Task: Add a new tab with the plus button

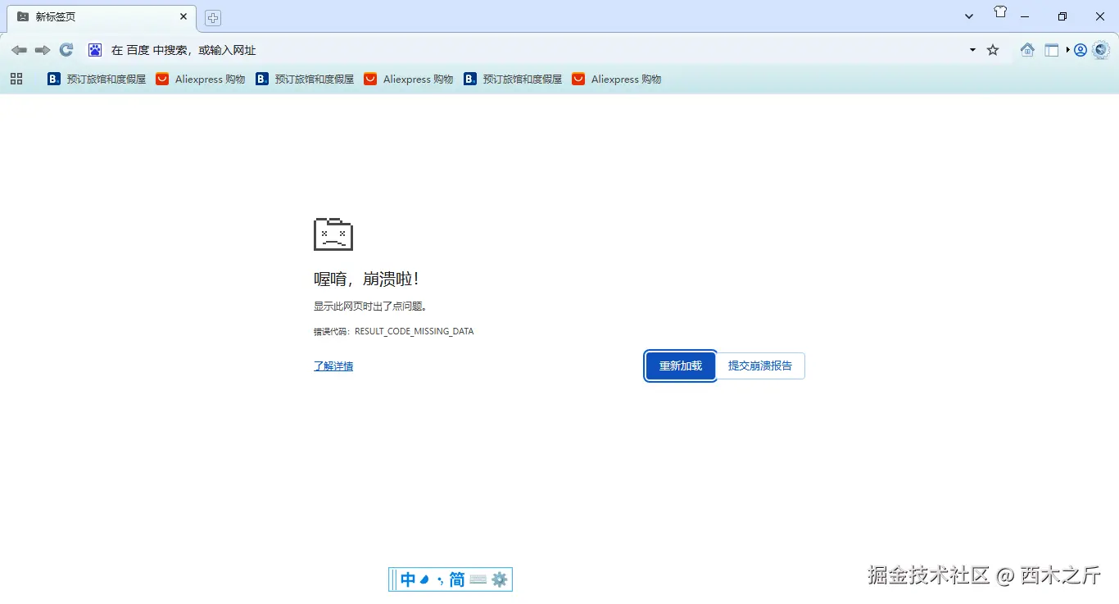Action: click(x=213, y=17)
